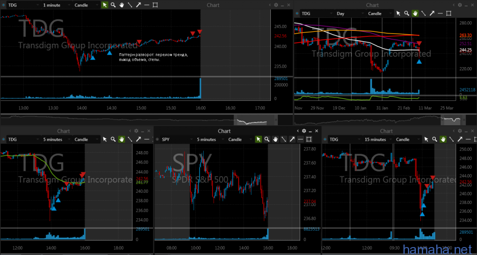Image resolution: width=477 pixels, height=255 pixels.
Task: Click back chevron in 1 minute chart title bar
Action: [x=269, y=5]
